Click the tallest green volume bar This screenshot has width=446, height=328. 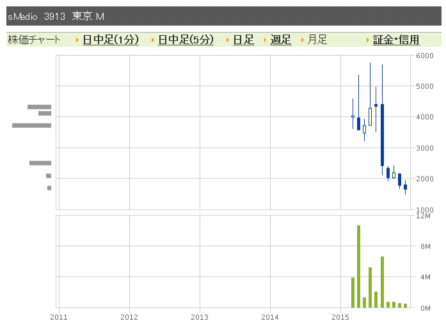click(x=359, y=267)
